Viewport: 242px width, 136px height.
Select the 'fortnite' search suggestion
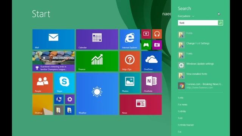(x=182, y=111)
